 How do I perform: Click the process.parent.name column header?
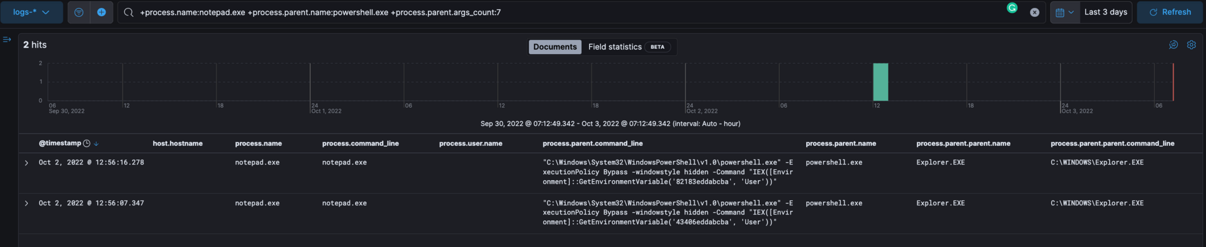coord(841,143)
